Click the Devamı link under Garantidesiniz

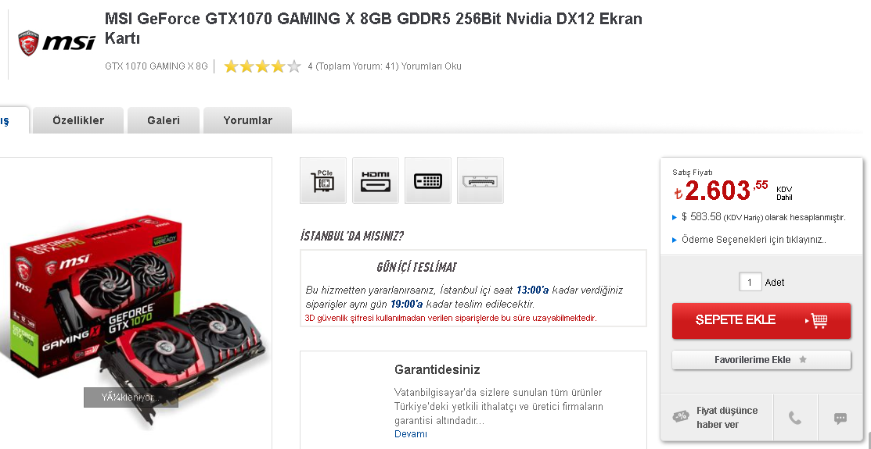pyautogui.click(x=411, y=434)
